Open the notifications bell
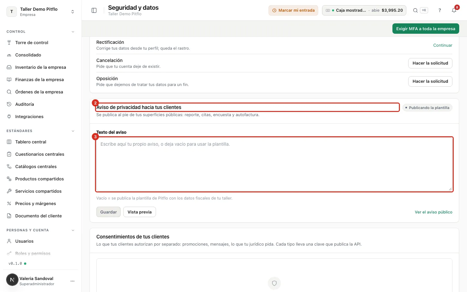This screenshot has width=467, height=292. tap(454, 10)
